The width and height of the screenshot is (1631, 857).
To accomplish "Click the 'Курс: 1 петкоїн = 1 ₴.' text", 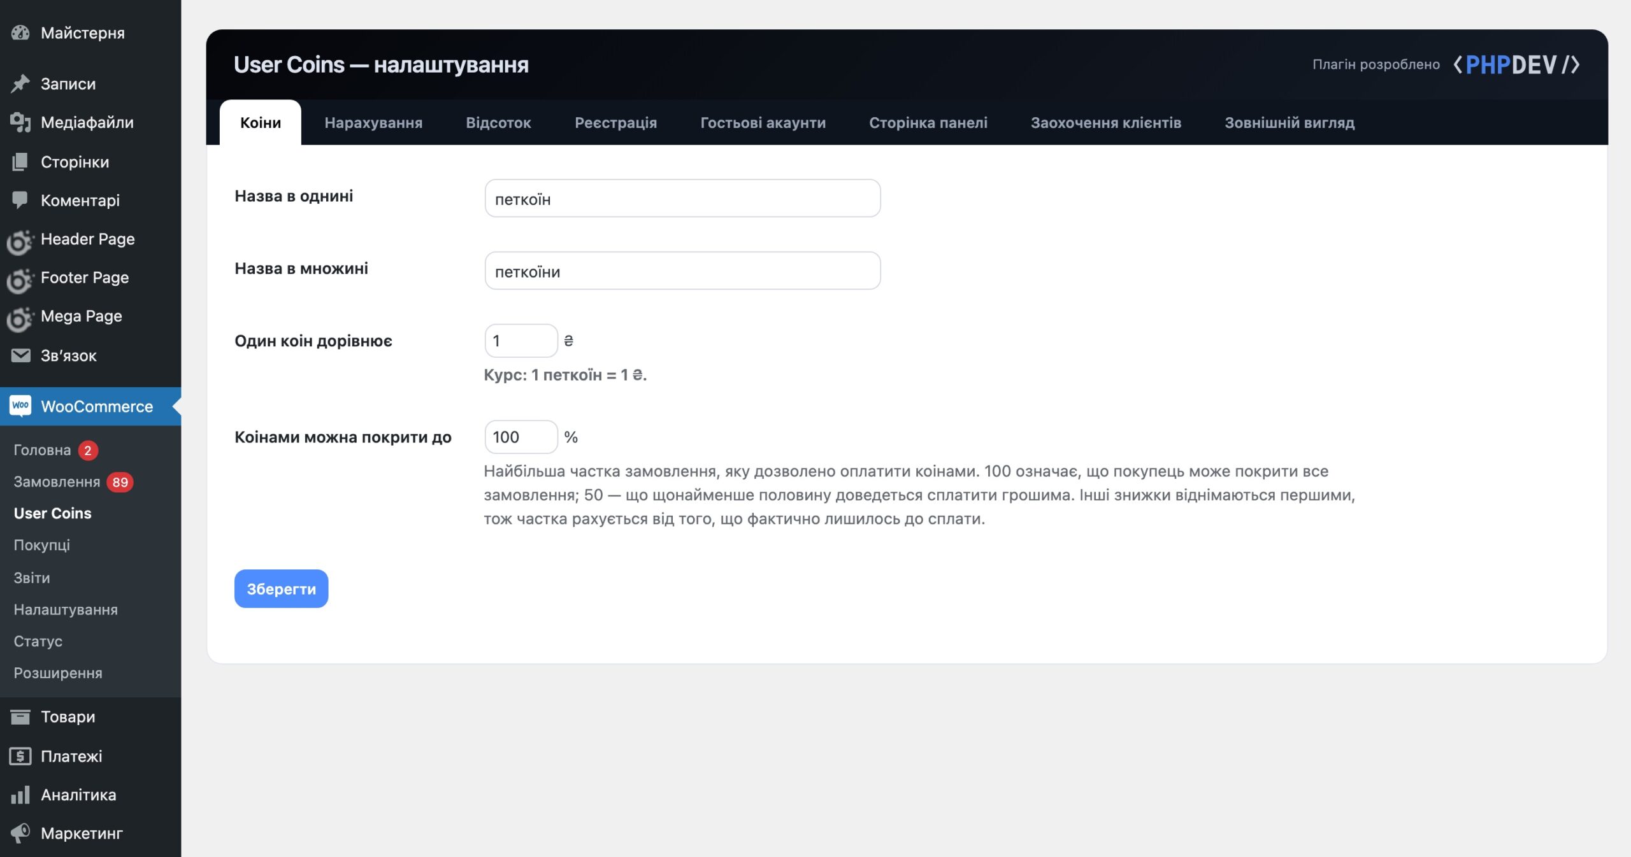I will coord(565,375).
